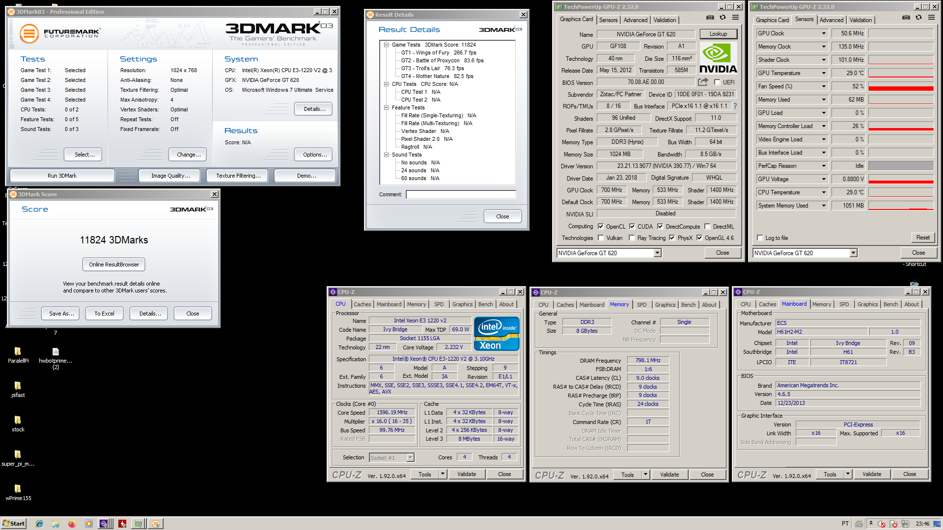This screenshot has height=530, width=943.
Task: Open Tools dropdown arrow in CPU-Z CPU window
Action: coord(443,474)
